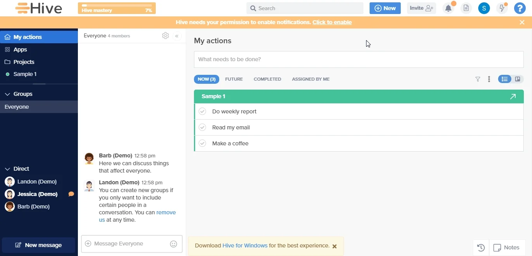532x256 pixels.
Task: Open the Notes panel
Action: [507, 248]
